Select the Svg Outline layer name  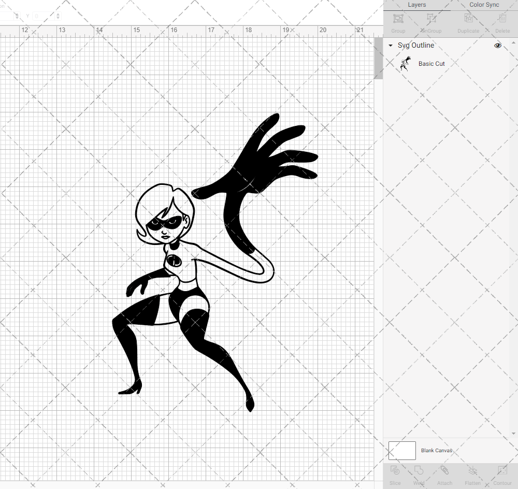point(416,45)
